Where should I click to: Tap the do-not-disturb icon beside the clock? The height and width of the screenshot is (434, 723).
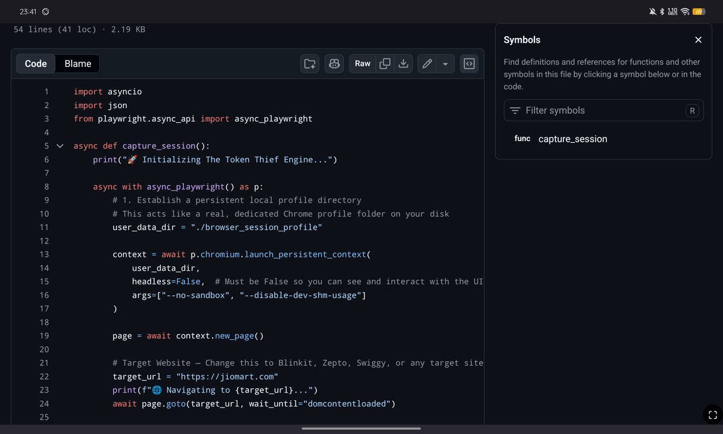pyautogui.click(x=46, y=11)
